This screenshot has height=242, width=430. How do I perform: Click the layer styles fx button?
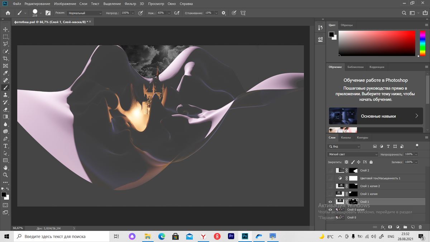383,227
